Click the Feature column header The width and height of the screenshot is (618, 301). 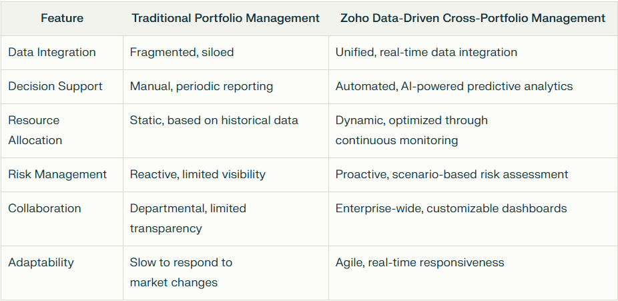coord(62,18)
